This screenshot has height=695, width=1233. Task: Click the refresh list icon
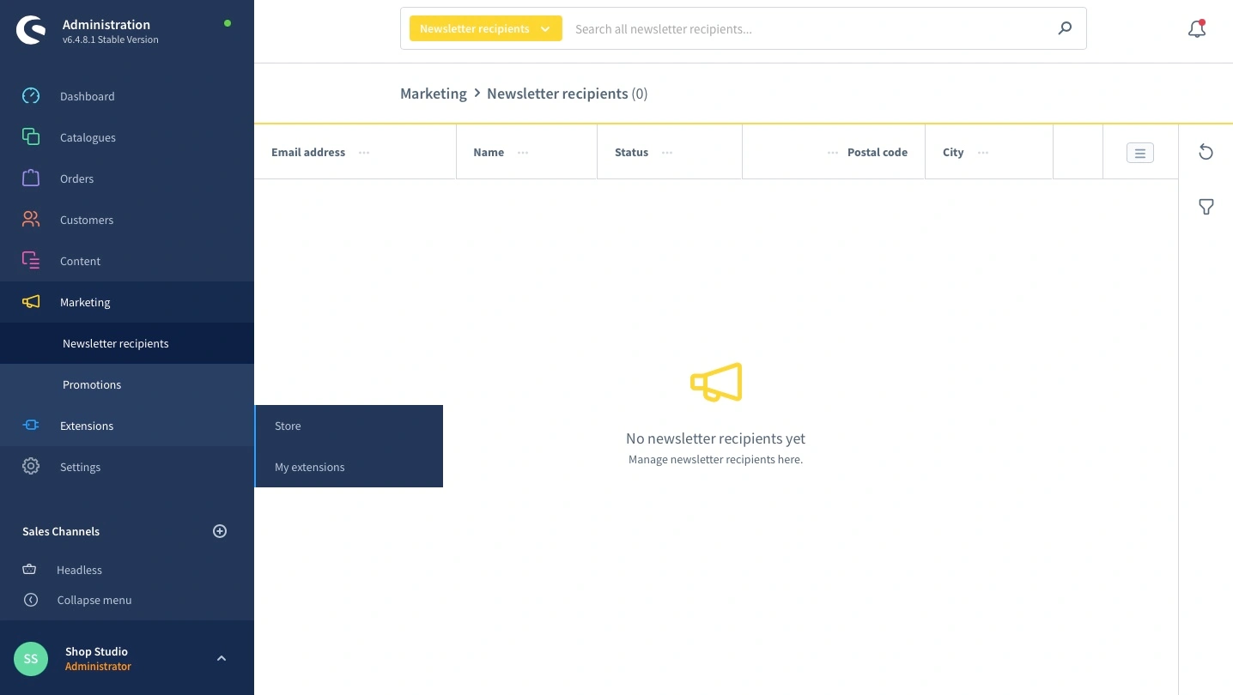[1206, 152]
